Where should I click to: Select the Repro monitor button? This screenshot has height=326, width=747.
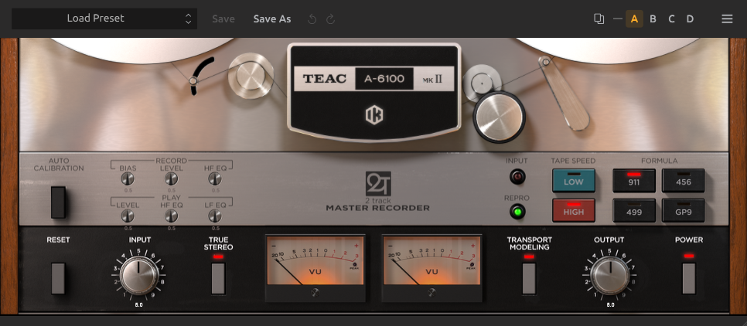pos(517,212)
